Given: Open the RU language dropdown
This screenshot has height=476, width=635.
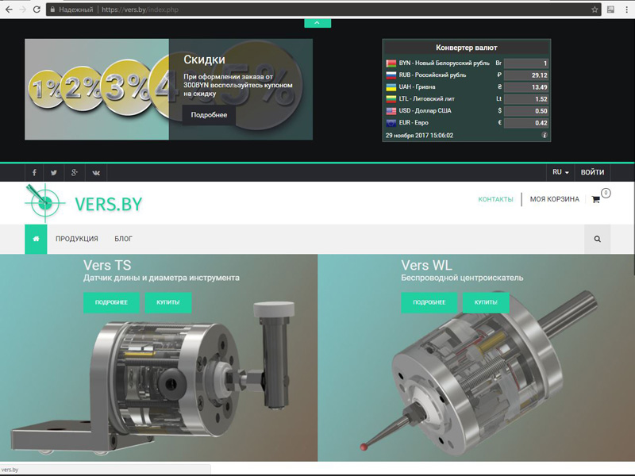Looking at the screenshot, I should 560,172.
